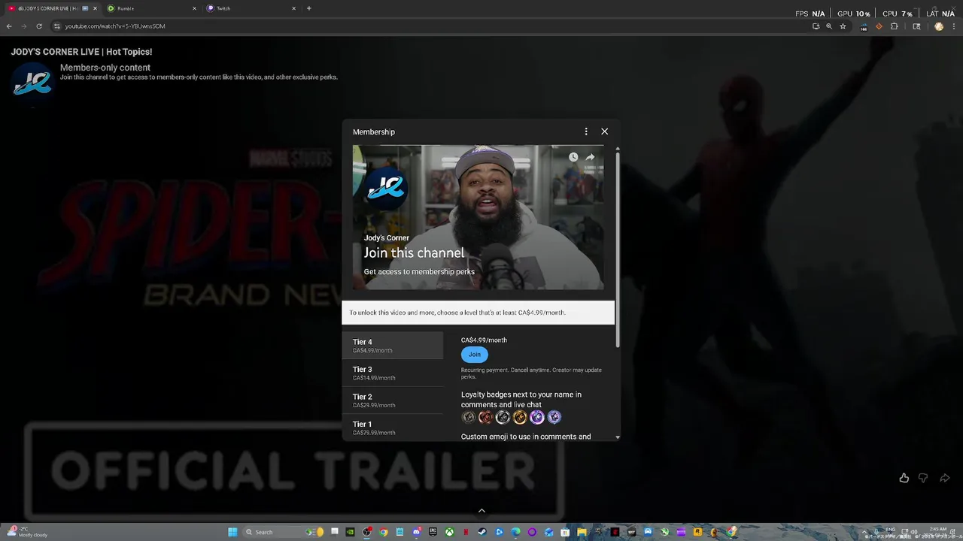Click the Watch later clock icon
This screenshot has width=963, height=541.
tap(573, 157)
